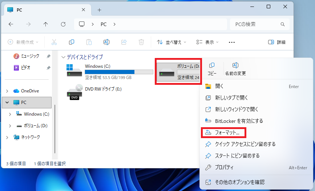This screenshot has width=315, height=191.
Task: Unpin ビデオ using its pin icon
Action: (x=48, y=68)
